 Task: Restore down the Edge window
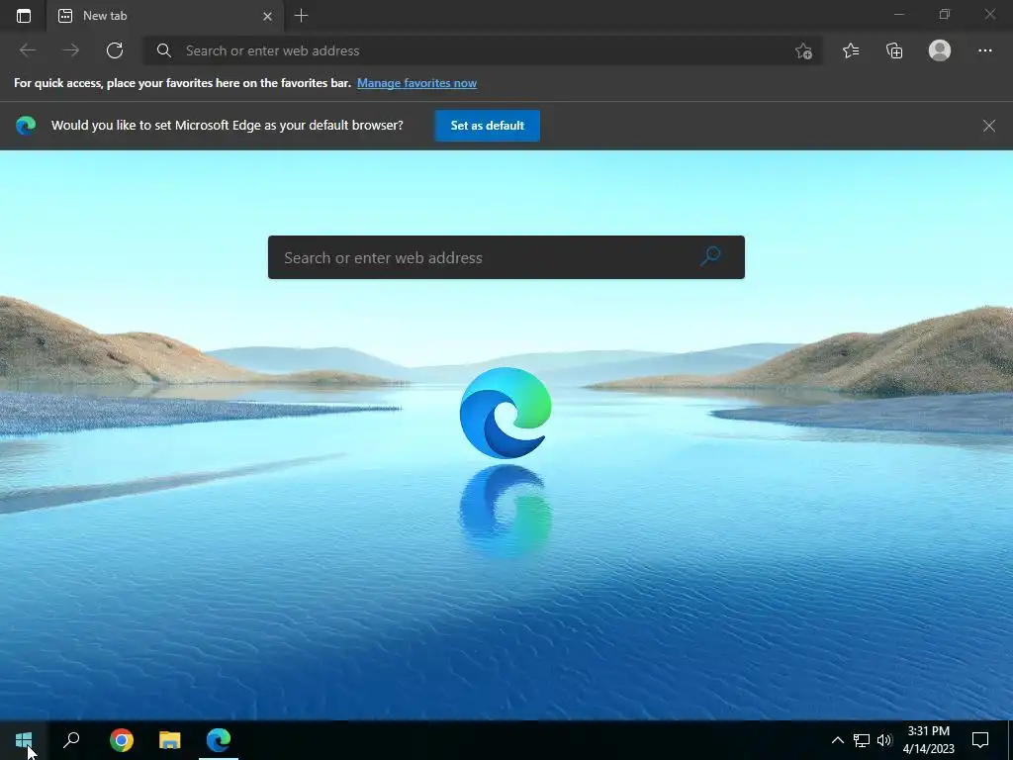point(945,14)
